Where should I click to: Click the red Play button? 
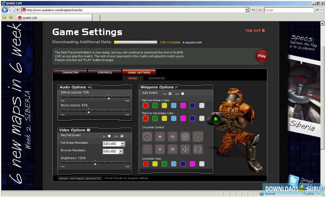tap(262, 56)
